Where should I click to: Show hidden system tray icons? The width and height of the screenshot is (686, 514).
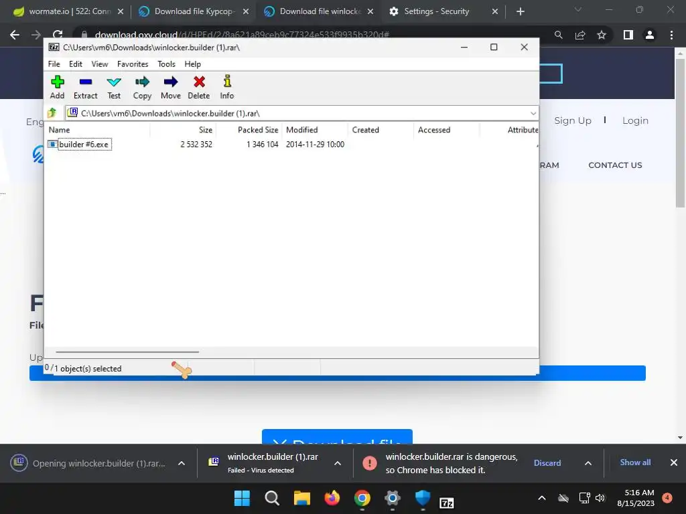pos(541,498)
